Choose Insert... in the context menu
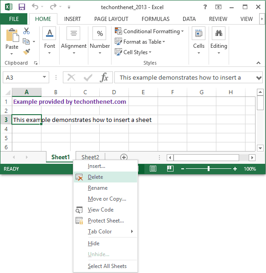266x273 pixels. coord(105,166)
